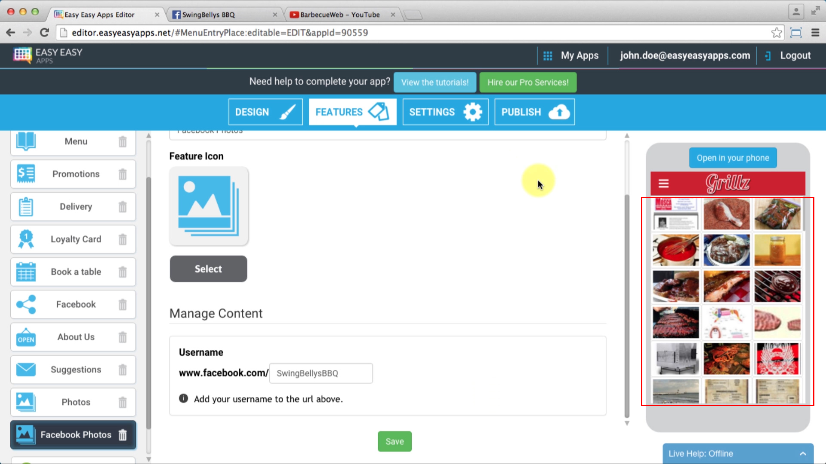Click View the tutorials! button

pos(435,82)
